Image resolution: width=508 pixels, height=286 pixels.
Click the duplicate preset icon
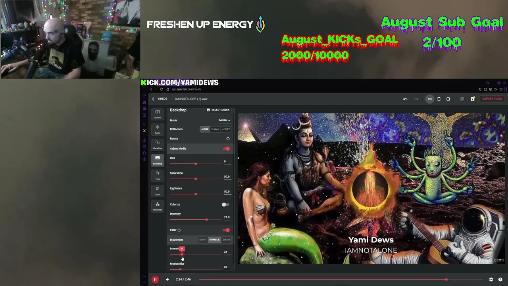pos(462,99)
